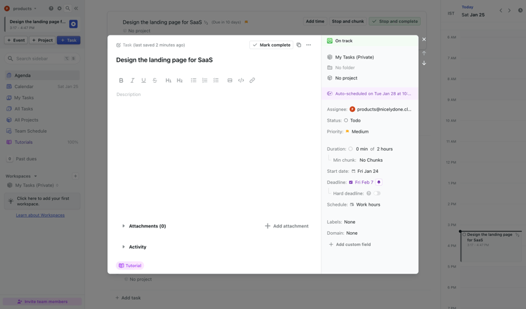Click the + Task button in sidebar
Viewport: 526px width, 309px height.
point(68,40)
